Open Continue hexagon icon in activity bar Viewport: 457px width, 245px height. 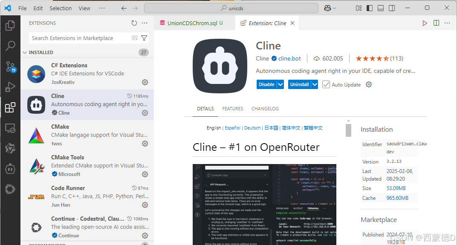coord(10,189)
